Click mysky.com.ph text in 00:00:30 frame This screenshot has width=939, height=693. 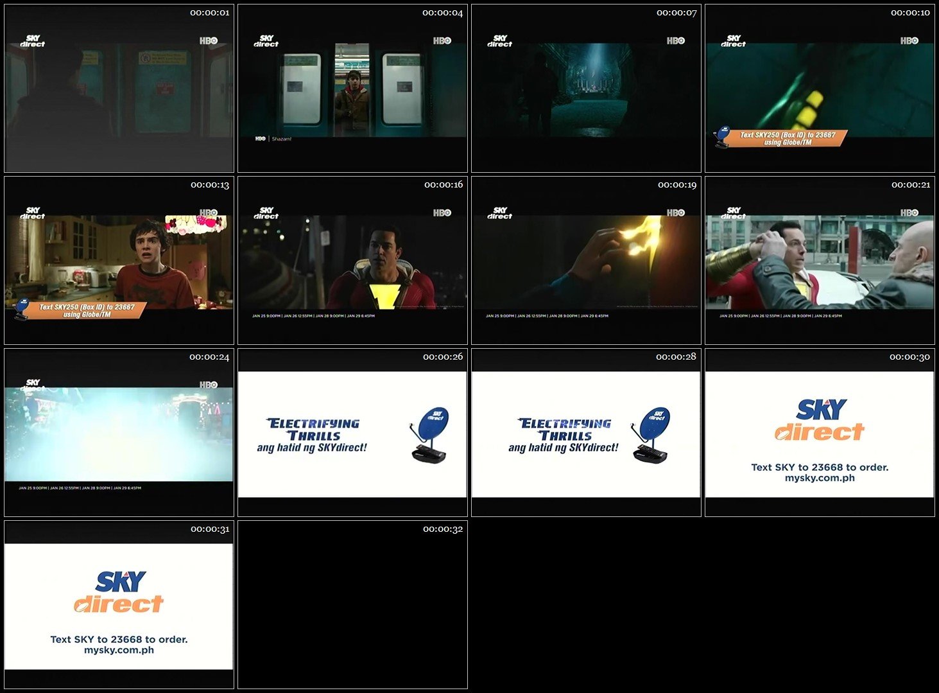(820, 478)
